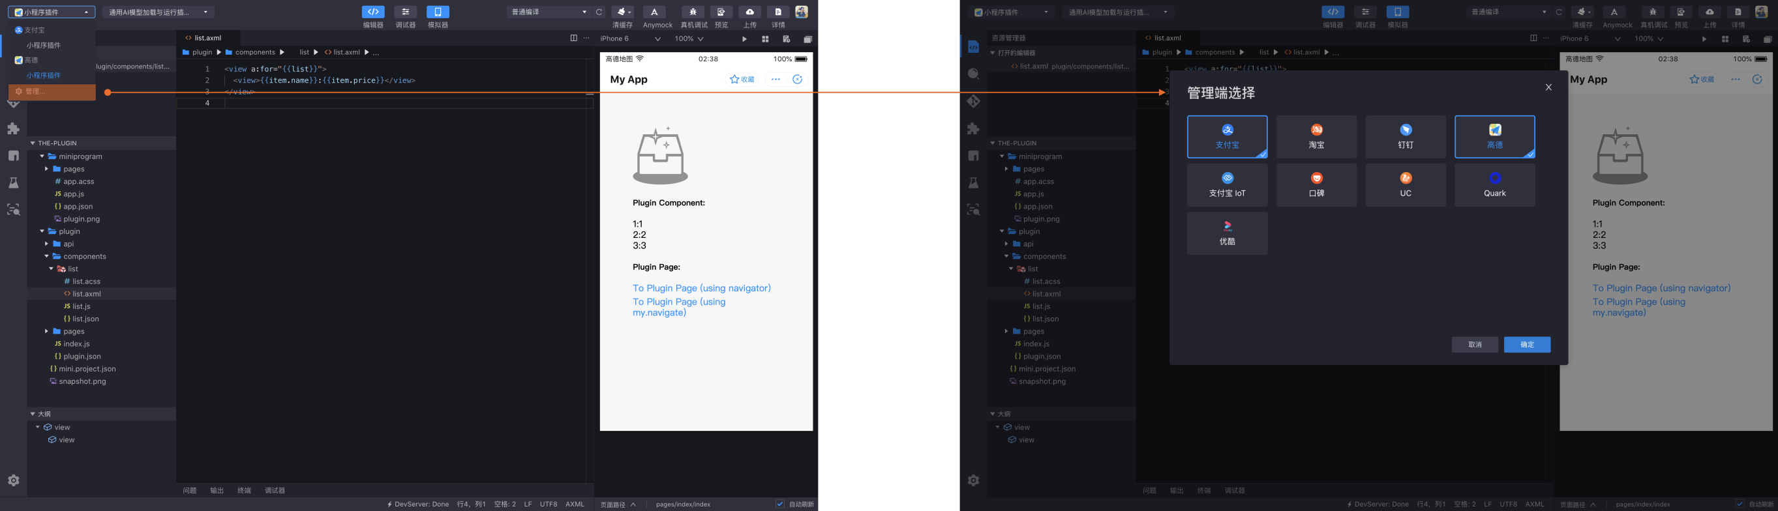Open the iPhone 6 device dropdown in left screenshot
Image resolution: width=1778 pixels, height=511 pixels.
[x=630, y=38]
